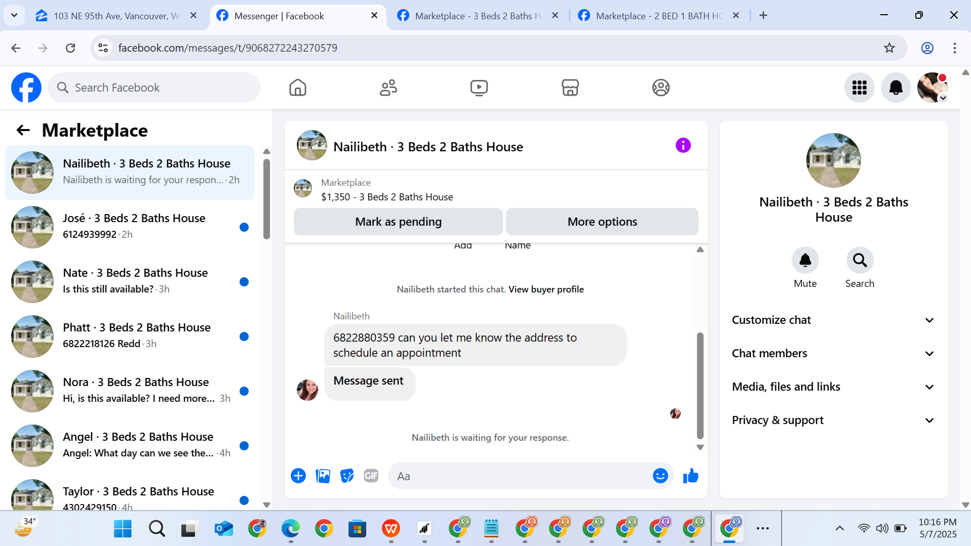Screen dimensions: 971x546
Task: Open Chrome three-dot menu
Action: (955, 48)
